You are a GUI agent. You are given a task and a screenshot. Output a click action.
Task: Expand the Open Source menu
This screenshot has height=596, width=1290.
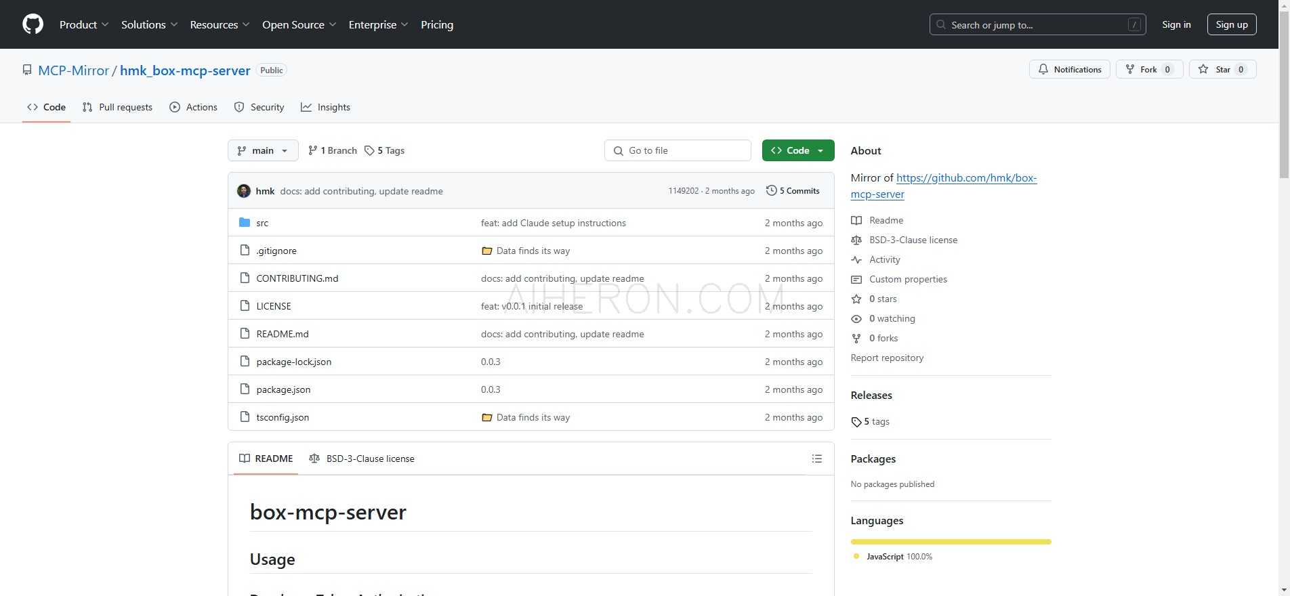coord(299,24)
